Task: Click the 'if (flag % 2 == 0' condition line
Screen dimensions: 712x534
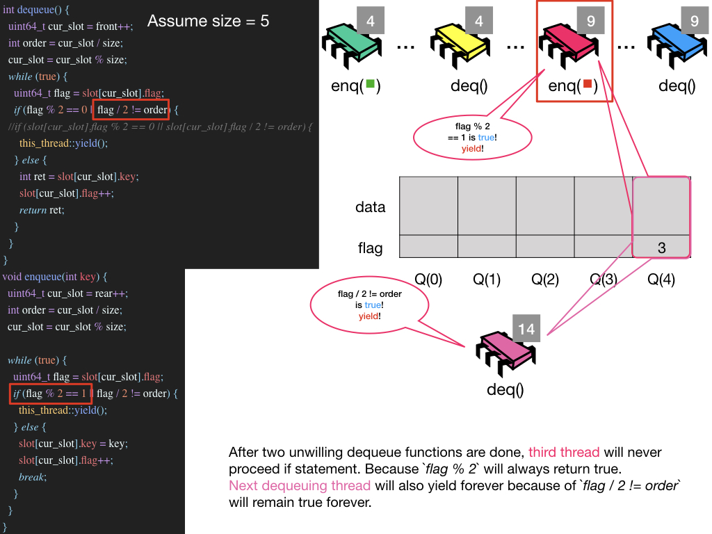Action: (x=96, y=110)
